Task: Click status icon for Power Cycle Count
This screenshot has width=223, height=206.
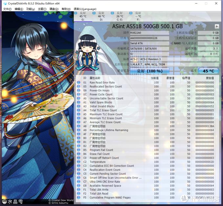Action: click(x=79, y=94)
